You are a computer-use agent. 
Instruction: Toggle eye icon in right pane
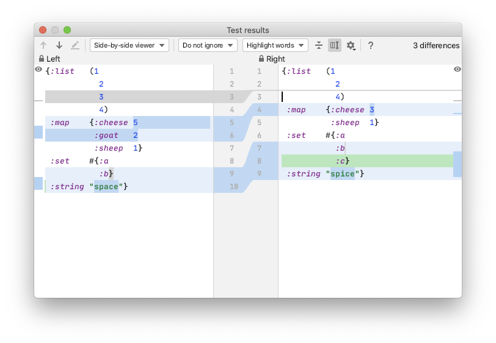click(457, 69)
